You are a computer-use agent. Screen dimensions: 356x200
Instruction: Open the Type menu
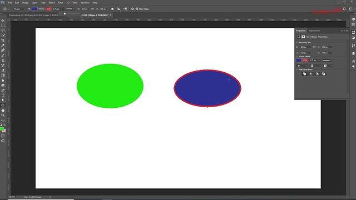(43, 3)
